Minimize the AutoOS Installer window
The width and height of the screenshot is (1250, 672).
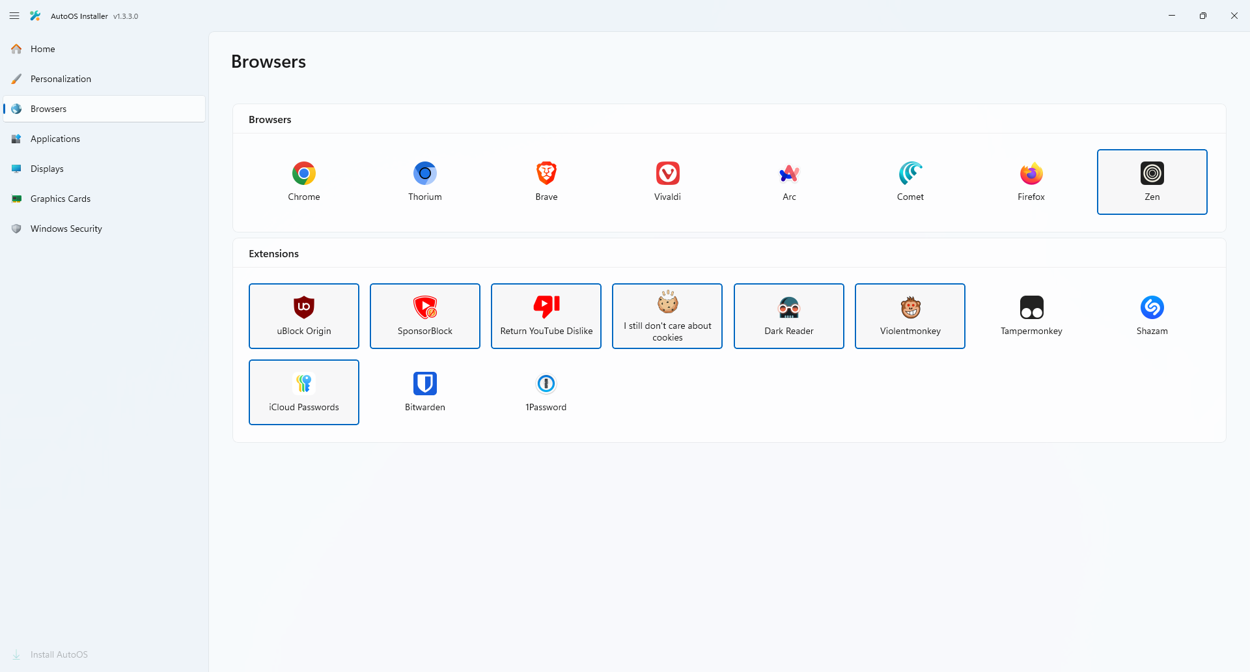[x=1172, y=16]
